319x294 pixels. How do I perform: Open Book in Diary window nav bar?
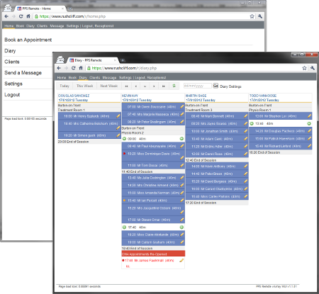click(72, 77)
